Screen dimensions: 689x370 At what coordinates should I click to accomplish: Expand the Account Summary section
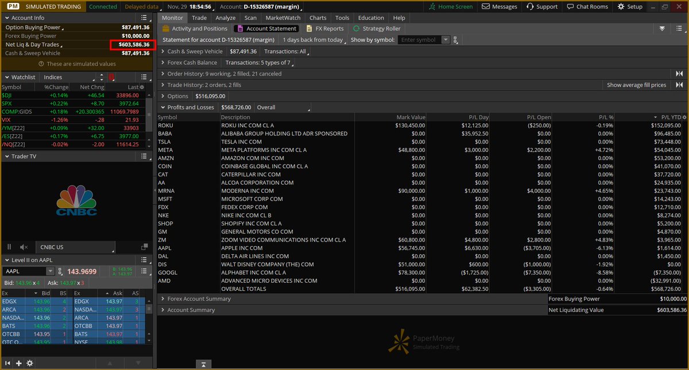pos(162,310)
